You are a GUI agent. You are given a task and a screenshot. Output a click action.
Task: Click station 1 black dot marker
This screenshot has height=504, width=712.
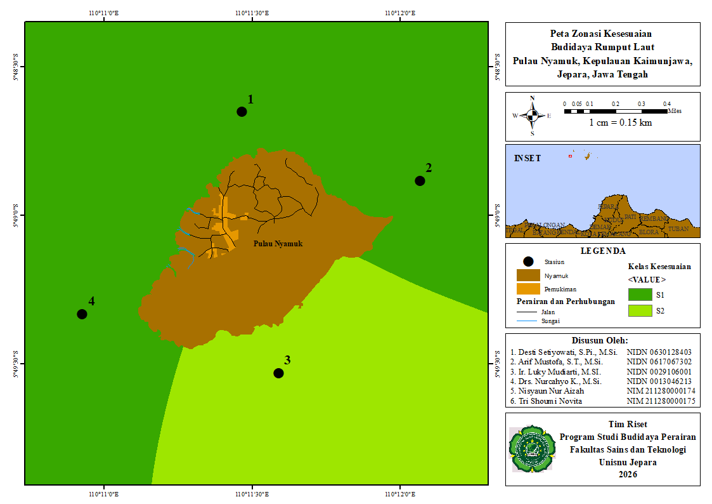(x=242, y=111)
